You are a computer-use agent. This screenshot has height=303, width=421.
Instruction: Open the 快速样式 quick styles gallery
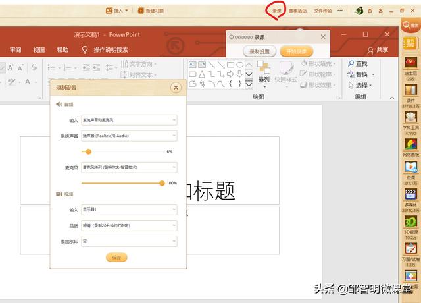click(286, 74)
